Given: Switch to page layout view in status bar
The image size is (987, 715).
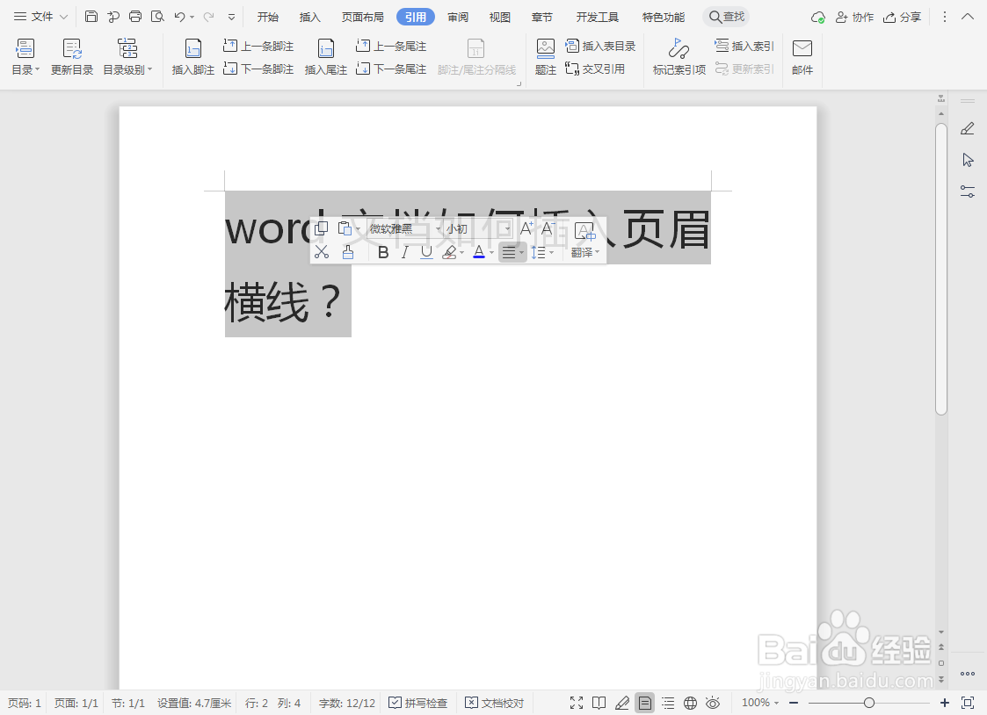Looking at the screenshot, I should tap(645, 703).
